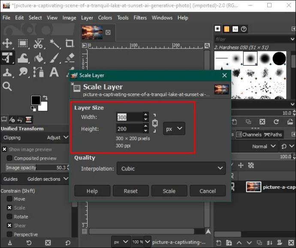Enable Composited preview checkbox
This screenshot has height=248, width=296.
[9, 158]
